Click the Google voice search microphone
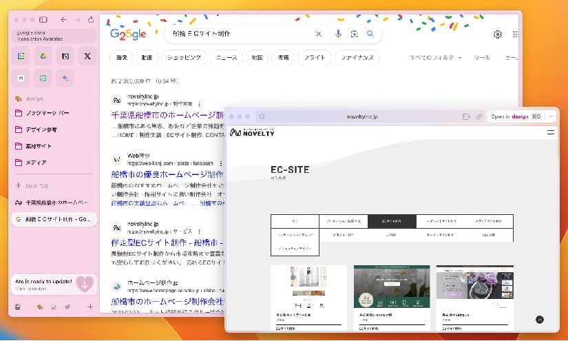Viewport: 568px width, 341px height. (x=338, y=34)
